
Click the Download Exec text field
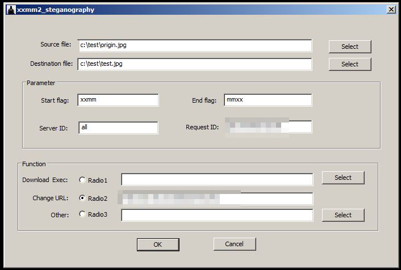(x=216, y=180)
